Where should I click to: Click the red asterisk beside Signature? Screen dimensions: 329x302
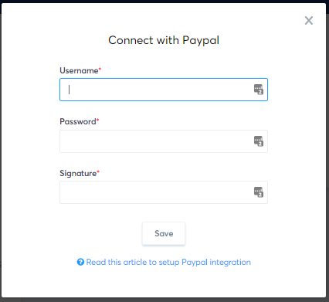tap(98, 171)
